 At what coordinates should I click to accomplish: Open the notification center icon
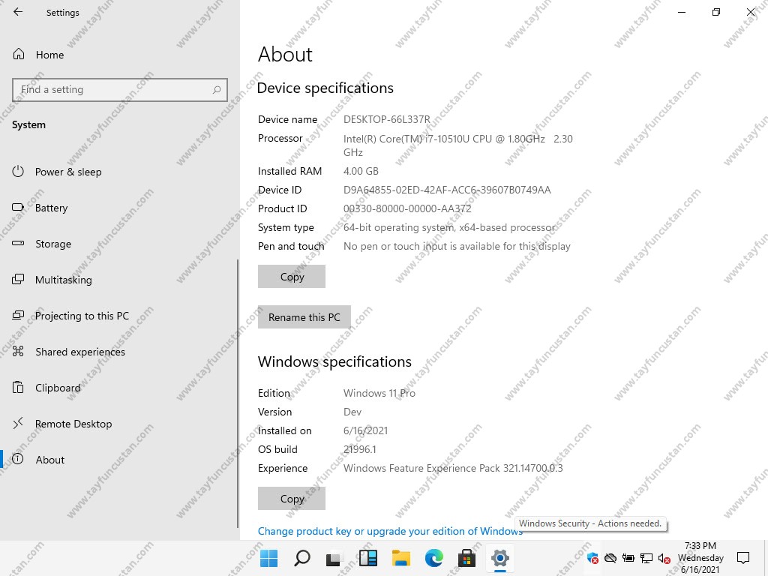(743, 558)
